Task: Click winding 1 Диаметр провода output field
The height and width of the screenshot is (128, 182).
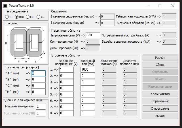Action: tap(130, 70)
